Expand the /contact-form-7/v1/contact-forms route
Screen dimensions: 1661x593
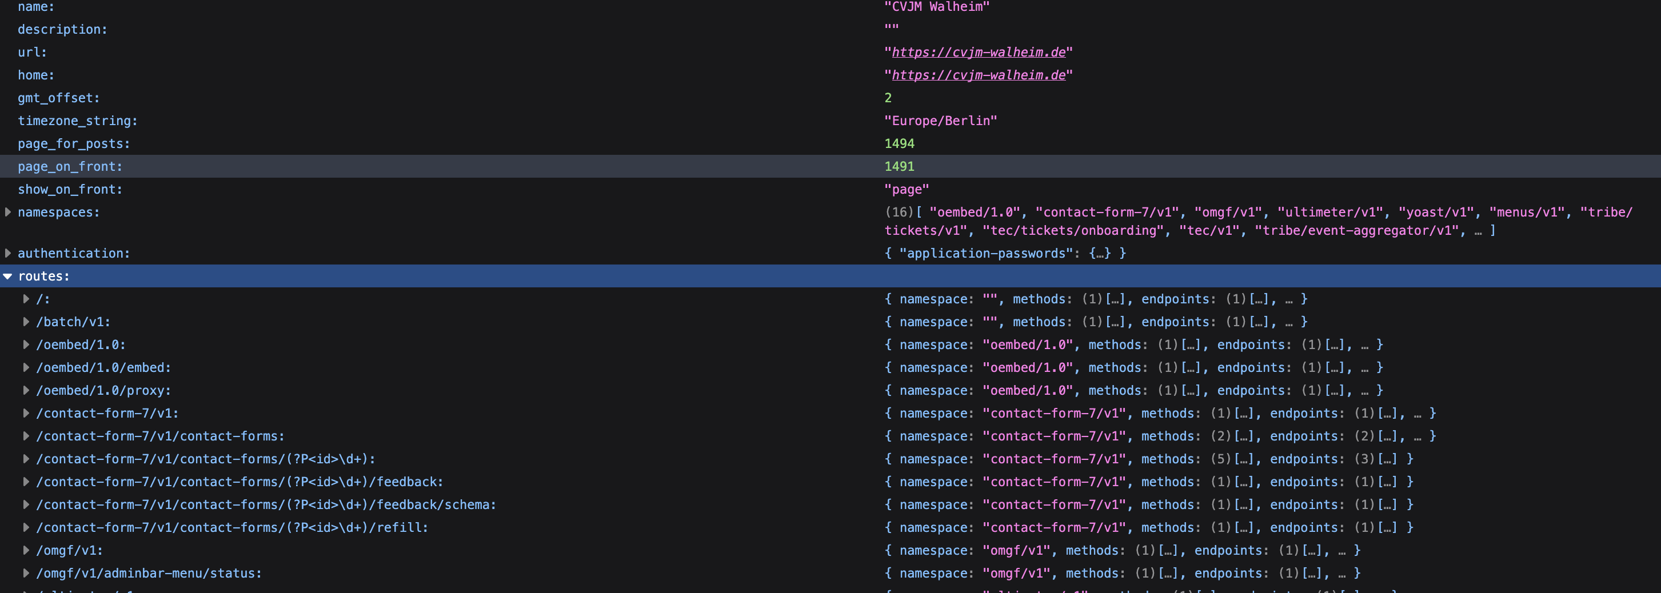pyautogui.click(x=26, y=436)
